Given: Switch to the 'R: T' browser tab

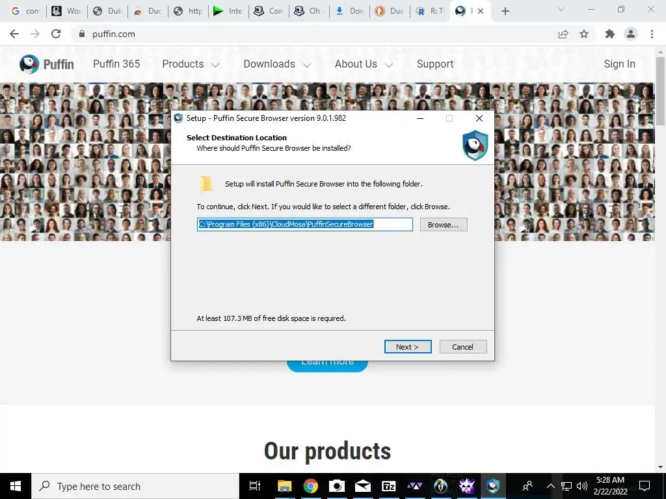Looking at the screenshot, I should click(430, 11).
